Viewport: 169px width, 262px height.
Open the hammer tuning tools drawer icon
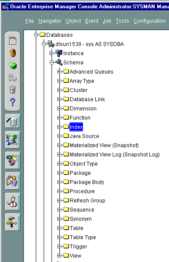point(13,222)
